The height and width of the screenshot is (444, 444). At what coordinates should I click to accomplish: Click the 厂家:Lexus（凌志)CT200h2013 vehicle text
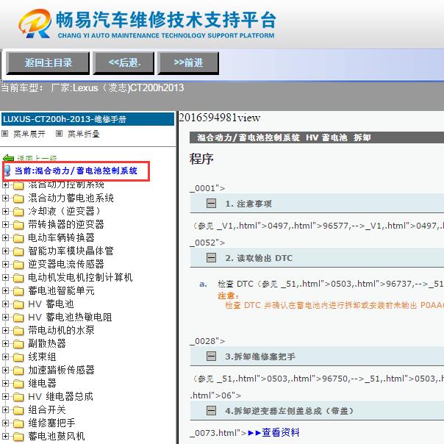tap(118, 87)
